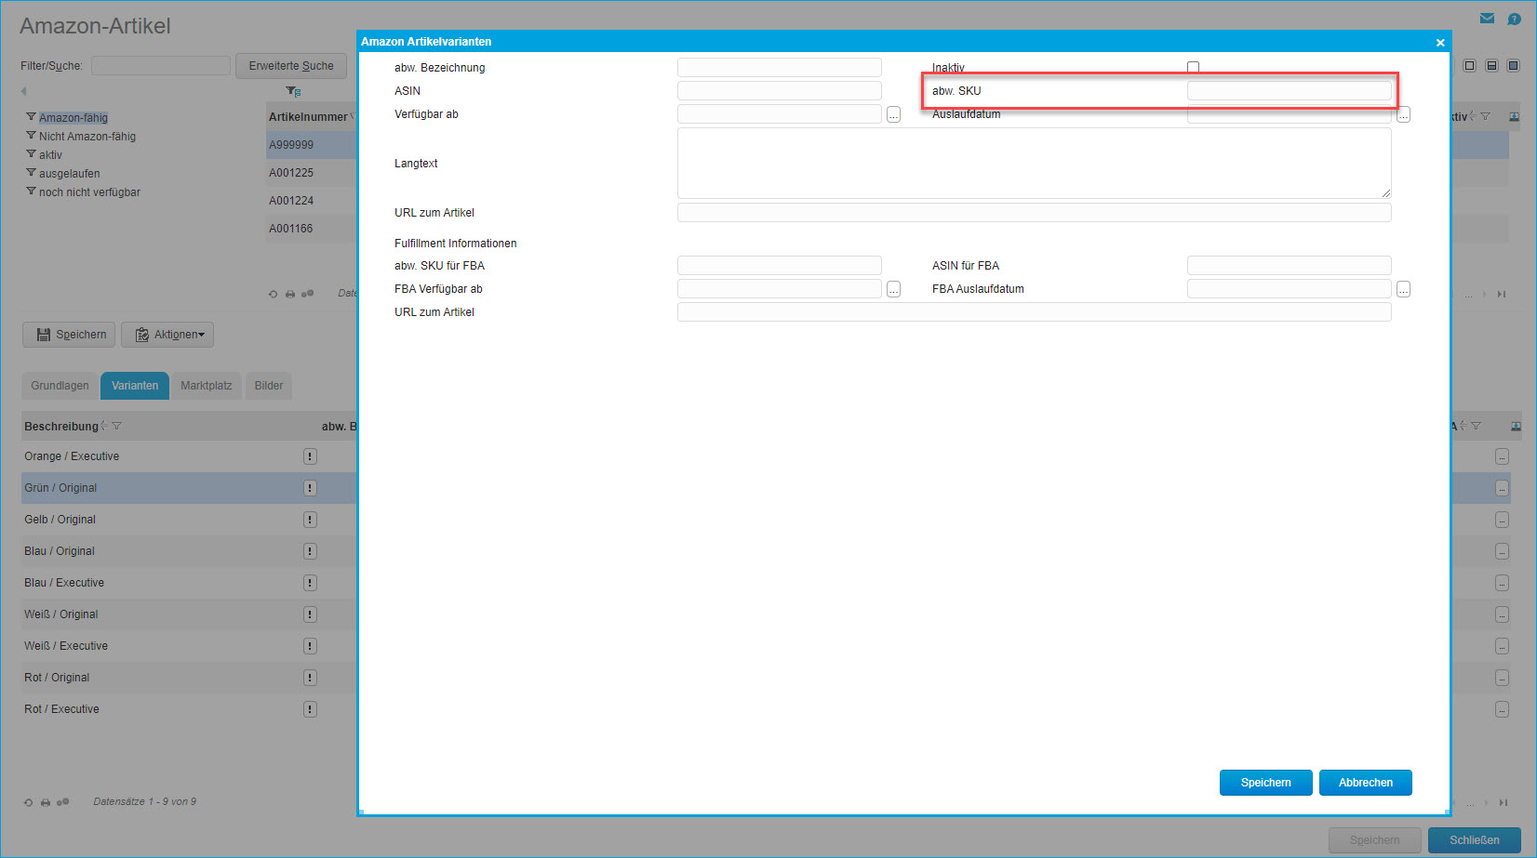Open the help question mark icon
Screen dimensions: 1537x858
tap(1515, 19)
